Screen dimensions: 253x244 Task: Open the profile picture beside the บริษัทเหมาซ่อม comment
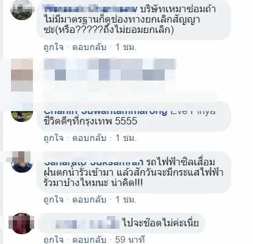pyautogui.click(x=22, y=10)
